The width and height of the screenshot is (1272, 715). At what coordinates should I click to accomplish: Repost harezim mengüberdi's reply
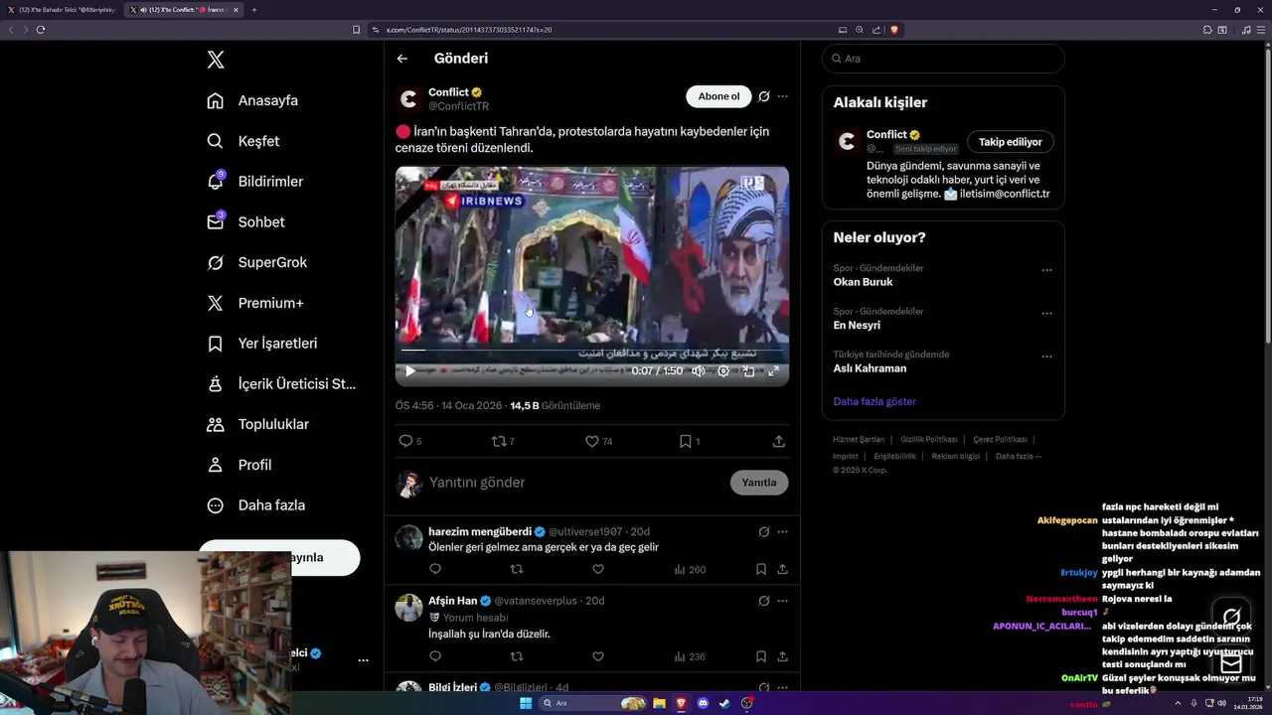coord(517,569)
